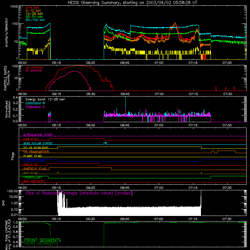Click the Mon. Rate LIVETIME axis label

pyautogui.click(x=6, y=235)
